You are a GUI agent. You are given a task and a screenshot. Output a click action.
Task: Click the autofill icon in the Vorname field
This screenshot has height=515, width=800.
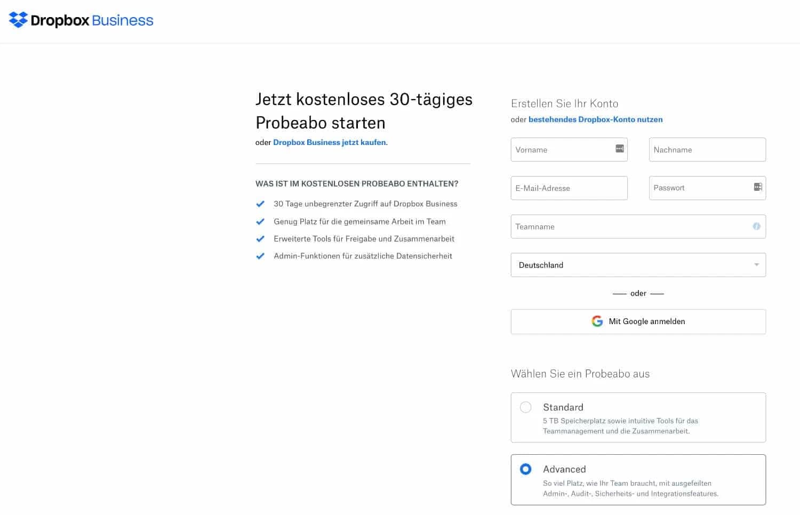point(619,149)
